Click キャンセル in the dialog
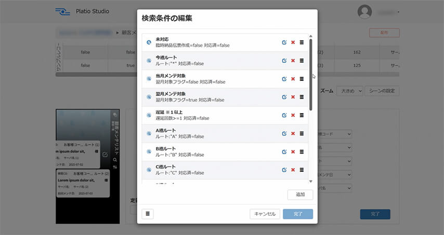The height and width of the screenshot is (235, 444). click(x=265, y=214)
